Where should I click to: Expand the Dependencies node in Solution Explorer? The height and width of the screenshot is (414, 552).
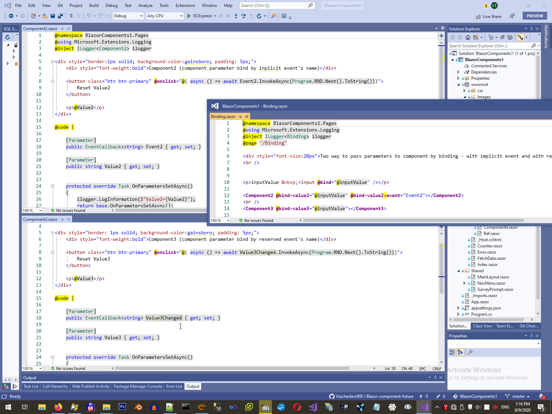(458, 72)
